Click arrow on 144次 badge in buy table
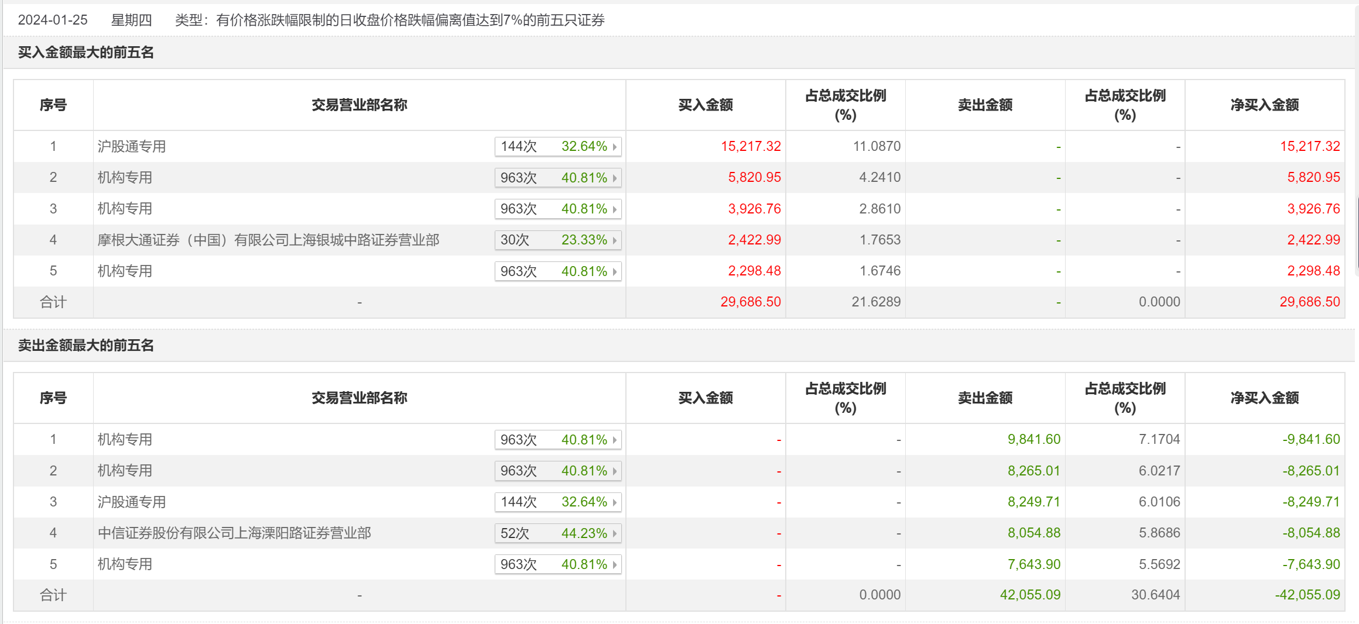 pyautogui.click(x=614, y=147)
